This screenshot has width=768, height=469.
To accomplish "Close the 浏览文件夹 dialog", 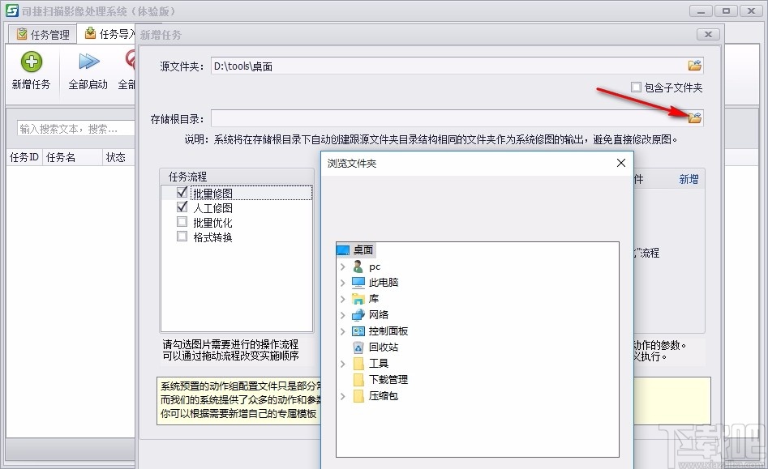I will pyautogui.click(x=620, y=163).
